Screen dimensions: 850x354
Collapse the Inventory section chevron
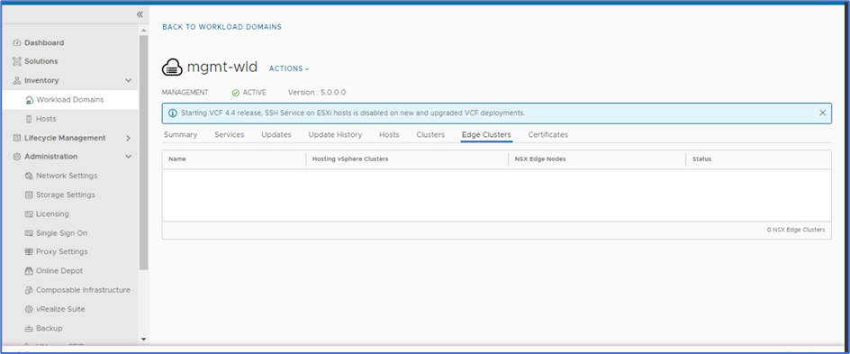point(129,80)
